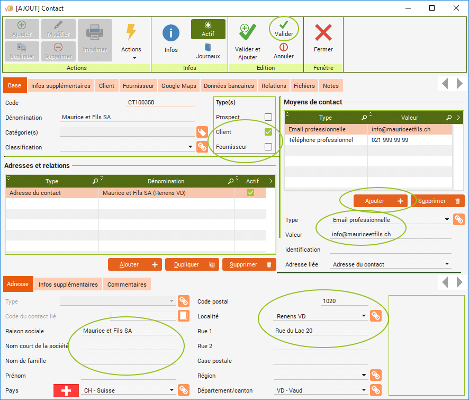Open the Pays country dropdown
The image size is (469, 400).
(x=172, y=390)
